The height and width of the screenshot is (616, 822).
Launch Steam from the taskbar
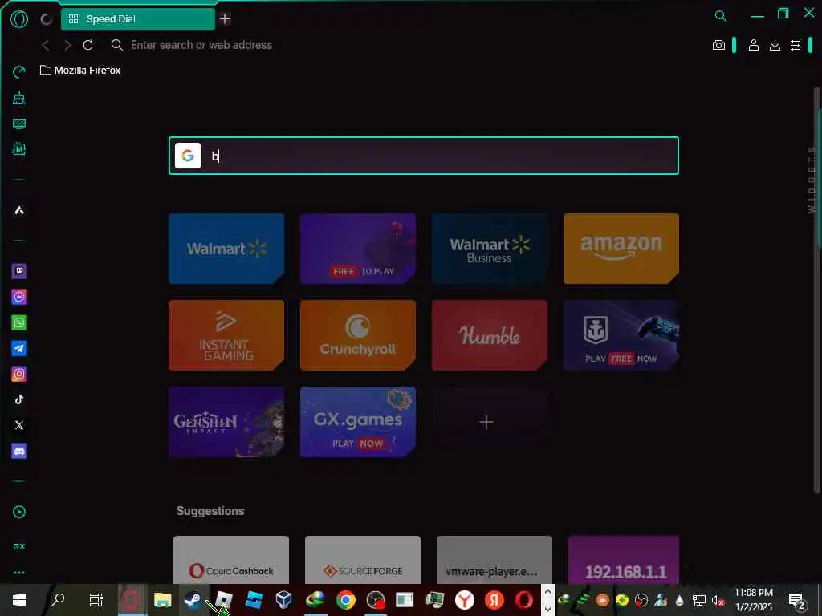193,599
